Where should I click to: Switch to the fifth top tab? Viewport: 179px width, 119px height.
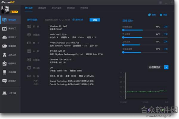coord(84,8)
